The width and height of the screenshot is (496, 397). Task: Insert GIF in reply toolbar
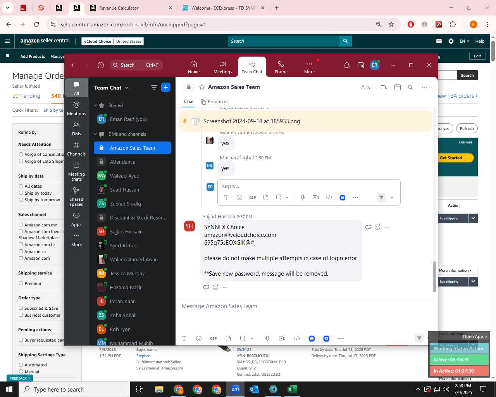coord(253,197)
